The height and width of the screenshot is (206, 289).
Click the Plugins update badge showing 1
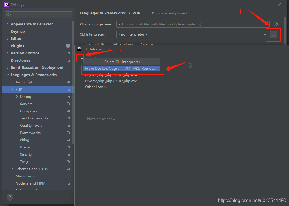pyautogui.click(x=68, y=46)
